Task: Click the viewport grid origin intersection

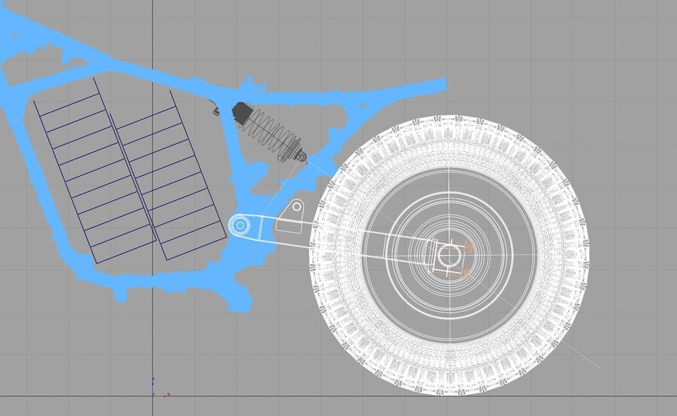Action: click(x=153, y=398)
